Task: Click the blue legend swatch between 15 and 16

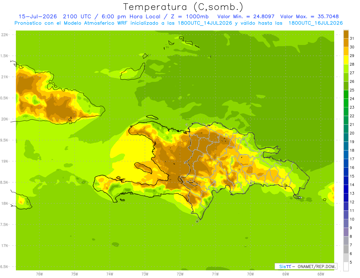Action: pos(346,172)
